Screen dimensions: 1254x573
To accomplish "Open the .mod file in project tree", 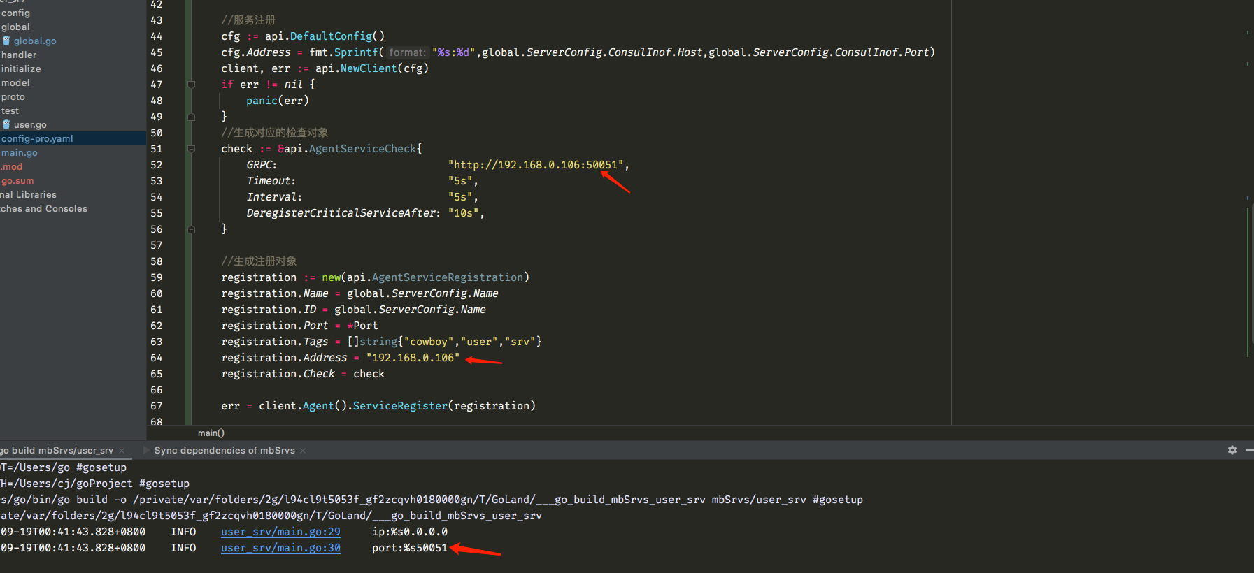I will [x=11, y=166].
